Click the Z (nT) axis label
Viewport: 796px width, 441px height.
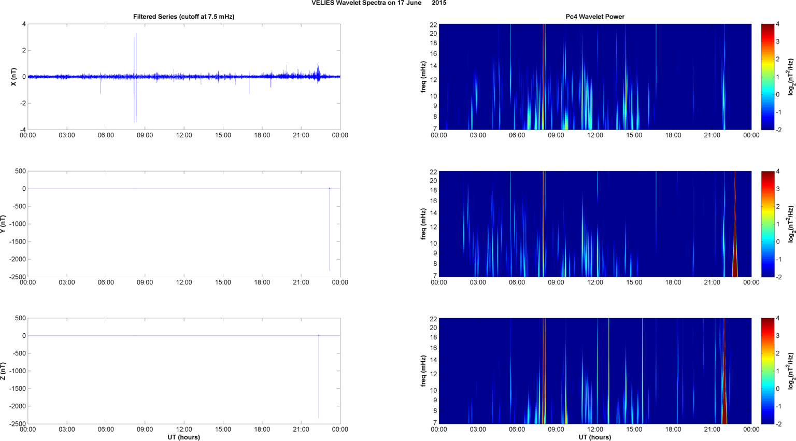tap(3, 371)
